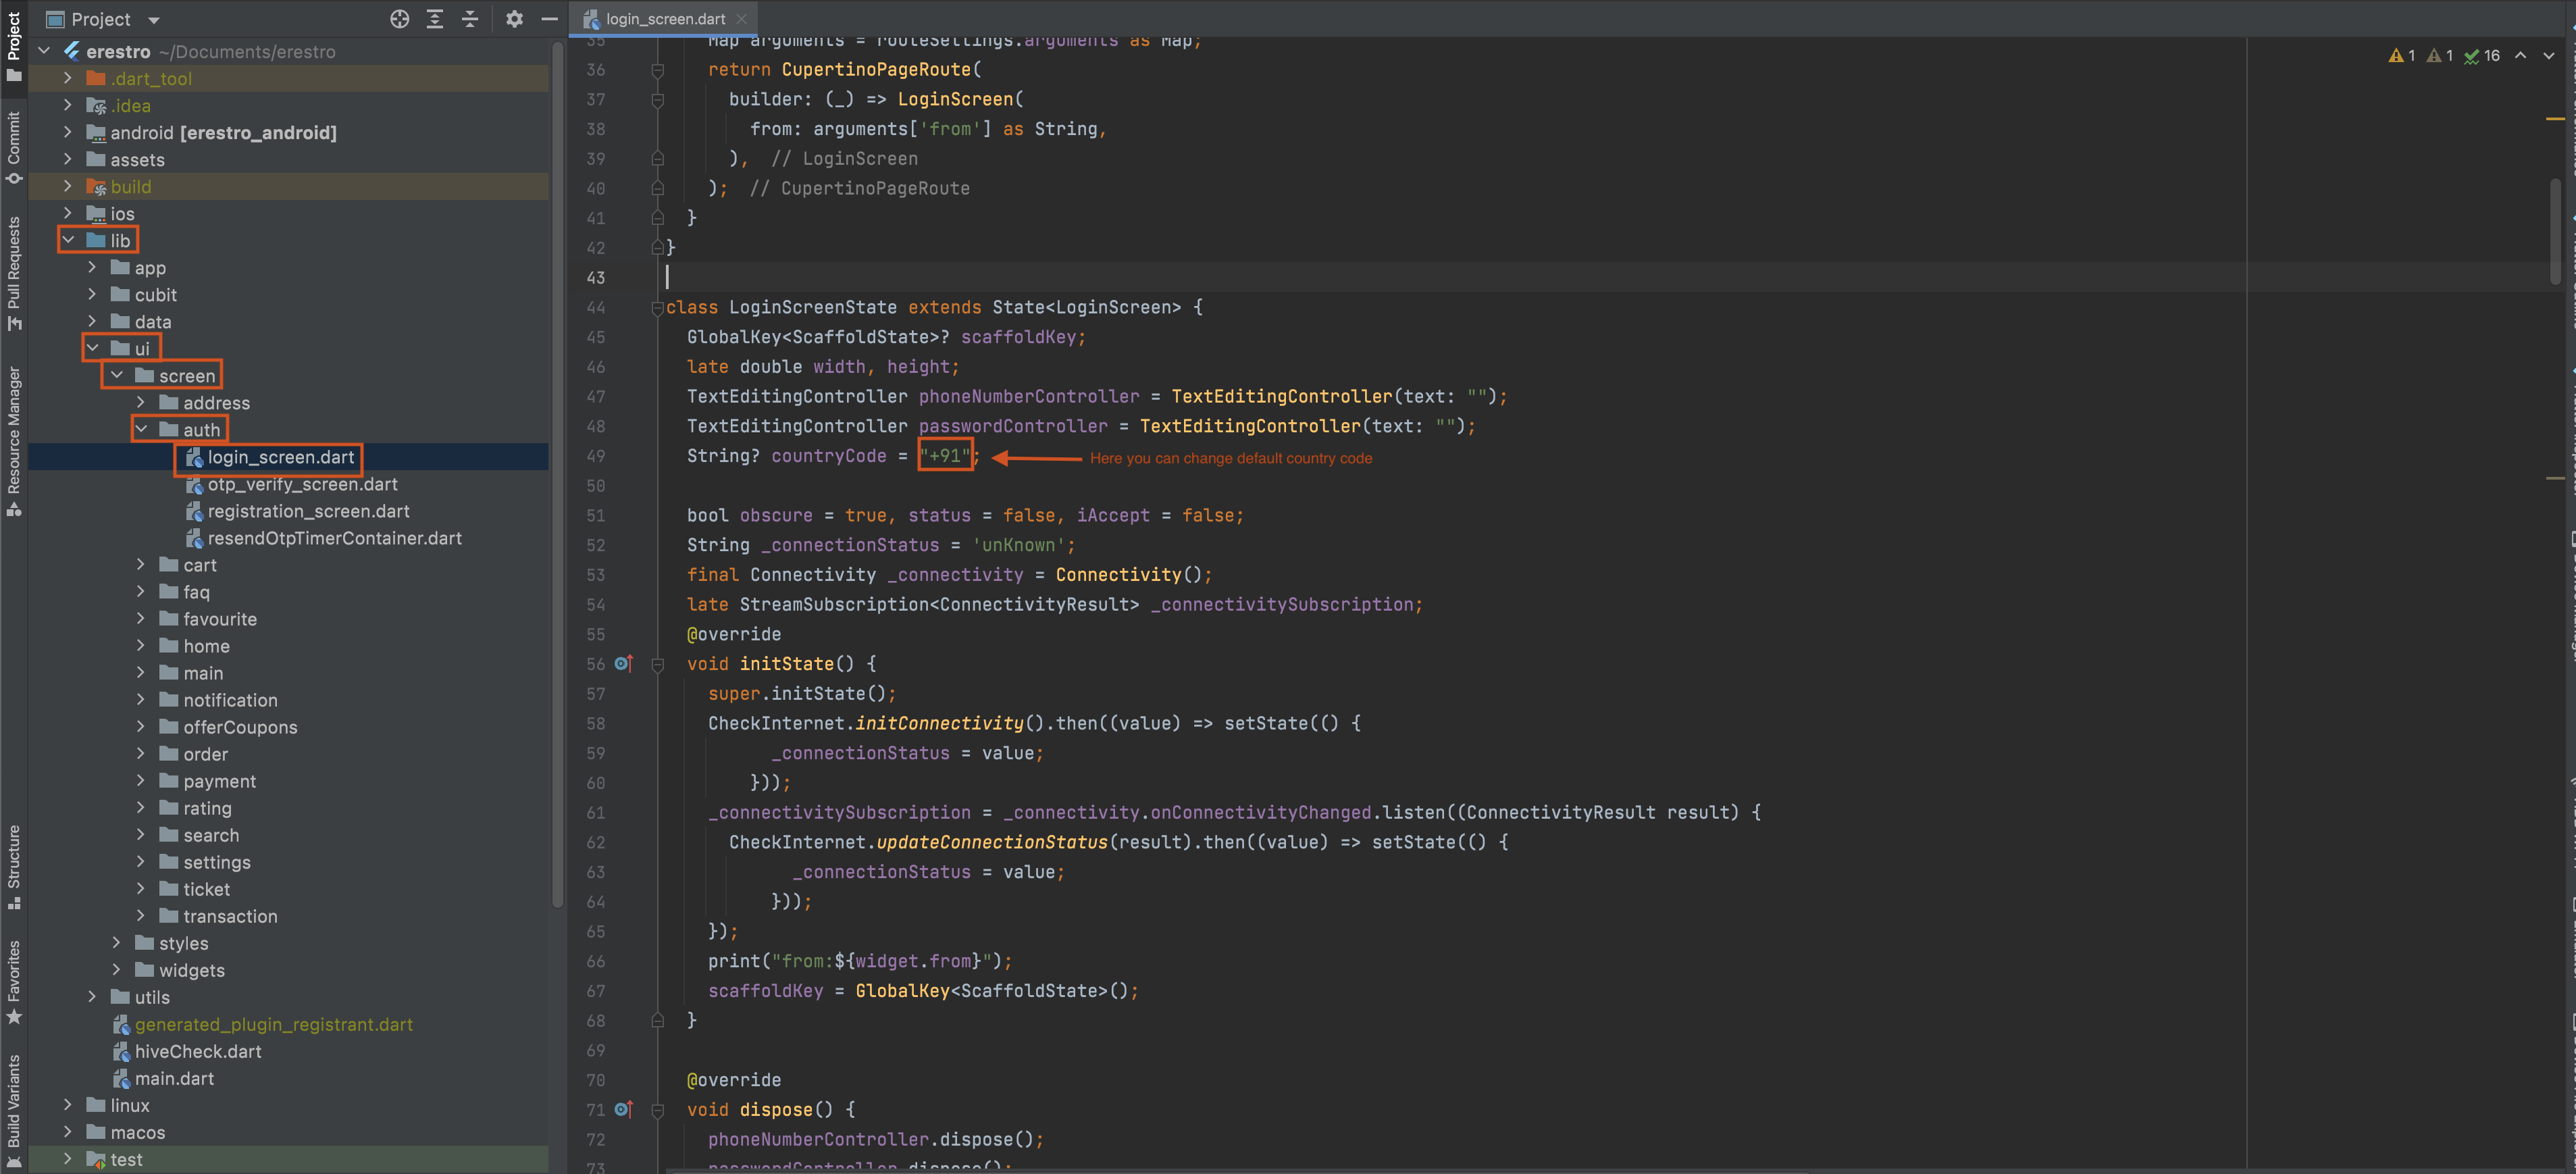
Task: Select the macos folder
Action: tap(137, 1132)
